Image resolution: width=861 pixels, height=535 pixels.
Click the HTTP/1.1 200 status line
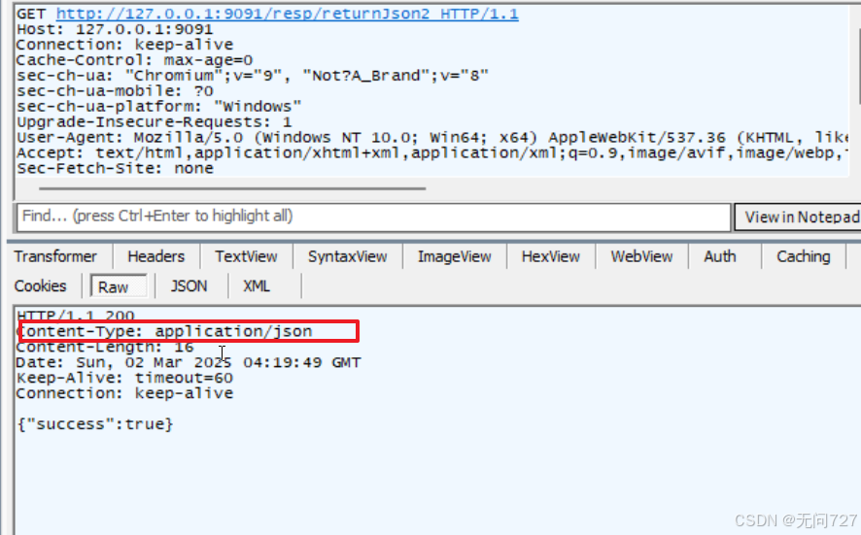coord(75,317)
